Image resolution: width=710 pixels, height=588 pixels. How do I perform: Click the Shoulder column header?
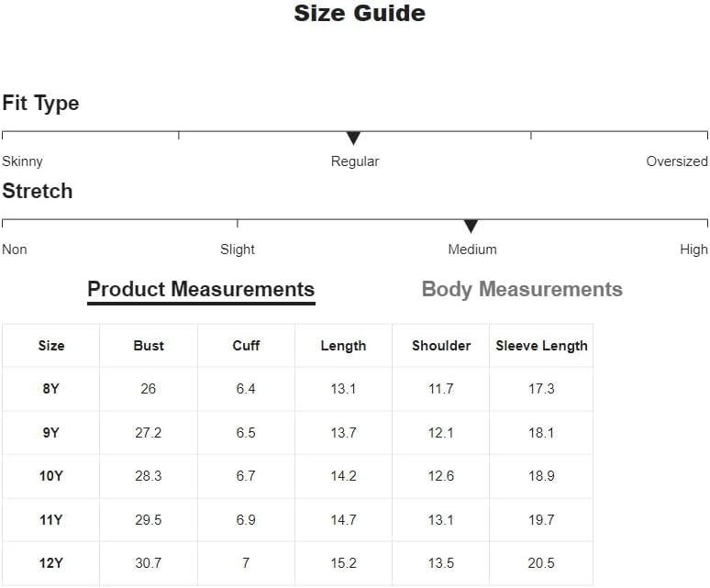(x=441, y=346)
